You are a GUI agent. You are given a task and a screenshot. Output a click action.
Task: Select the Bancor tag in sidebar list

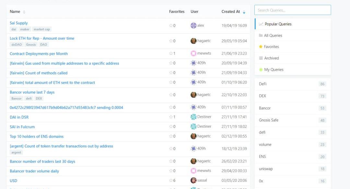click(x=265, y=108)
